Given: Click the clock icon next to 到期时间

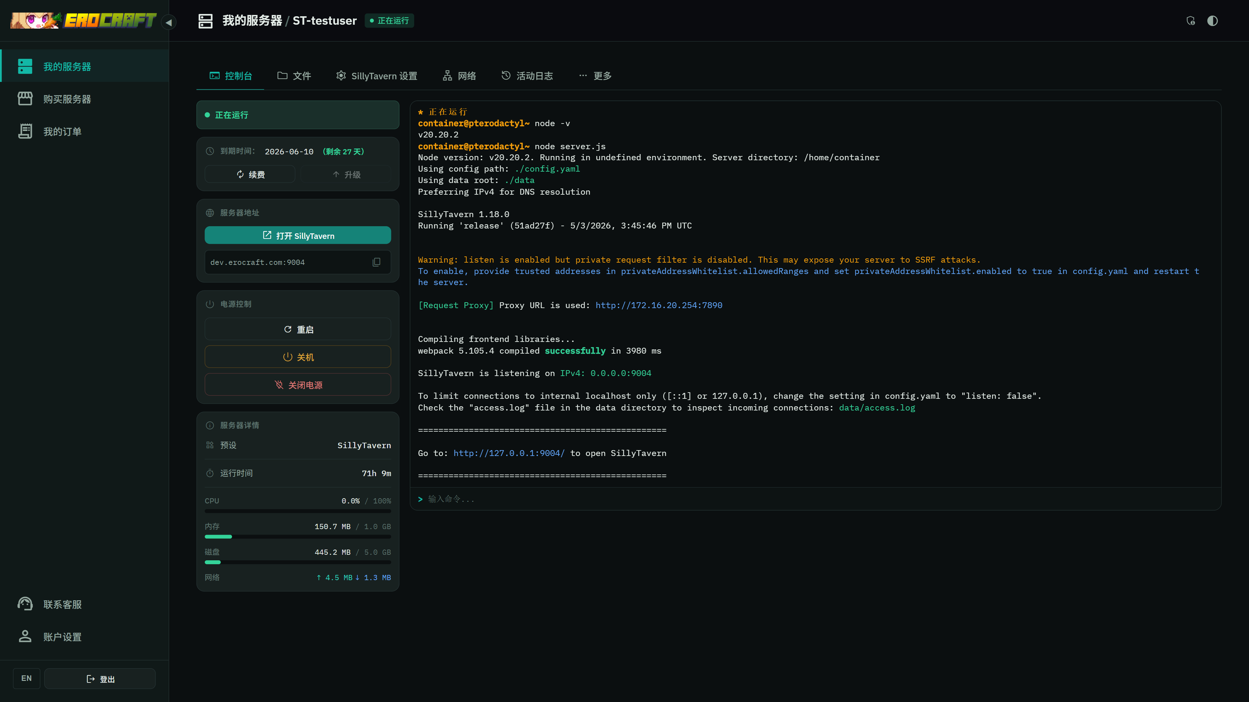Looking at the screenshot, I should point(210,151).
